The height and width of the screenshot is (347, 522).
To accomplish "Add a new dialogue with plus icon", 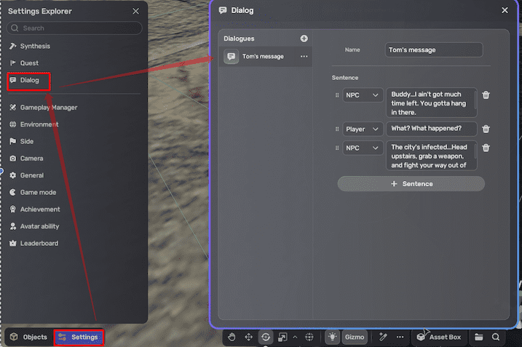I will click(x=304, y=39).
